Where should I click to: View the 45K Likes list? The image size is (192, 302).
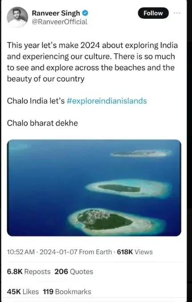tap(23, 292)
